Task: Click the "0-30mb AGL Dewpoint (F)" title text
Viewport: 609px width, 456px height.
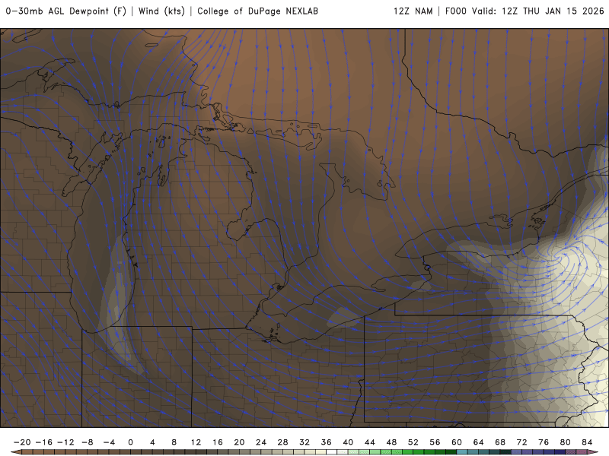Action: pyautogui.click(x=65, y=11)
